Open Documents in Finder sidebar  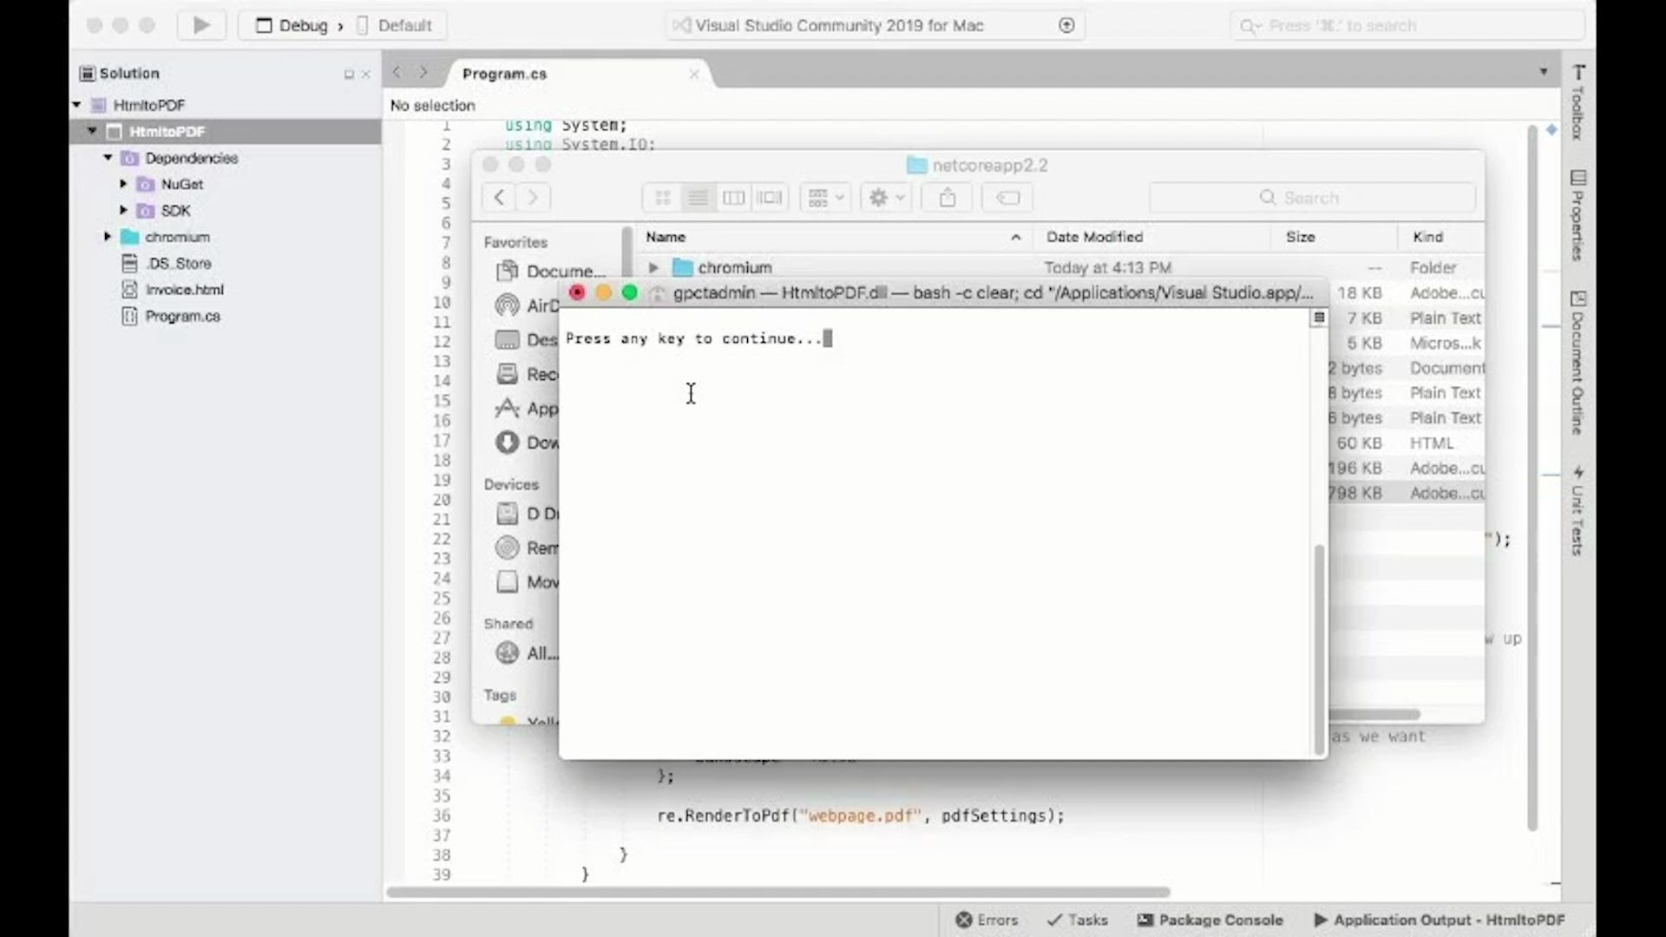point(550,271)
